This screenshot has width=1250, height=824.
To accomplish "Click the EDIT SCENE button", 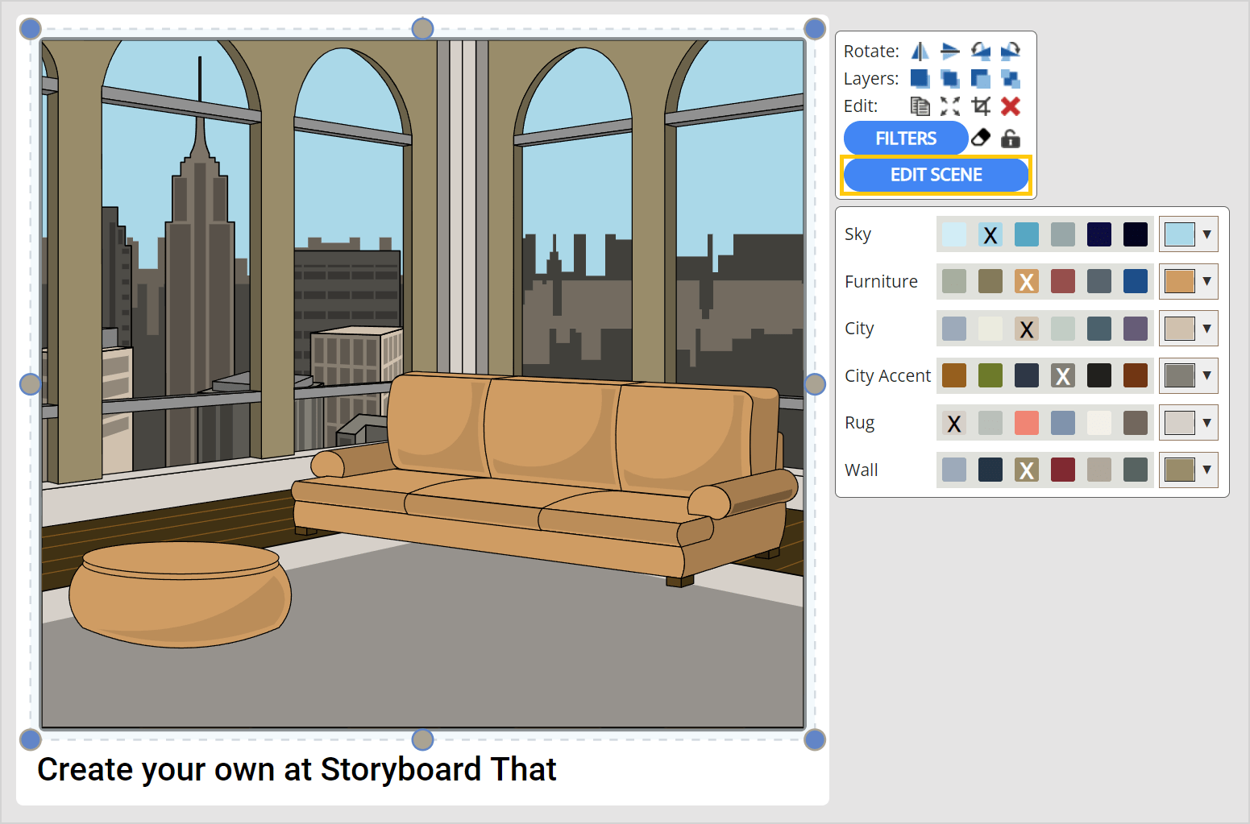I will 936,174.
